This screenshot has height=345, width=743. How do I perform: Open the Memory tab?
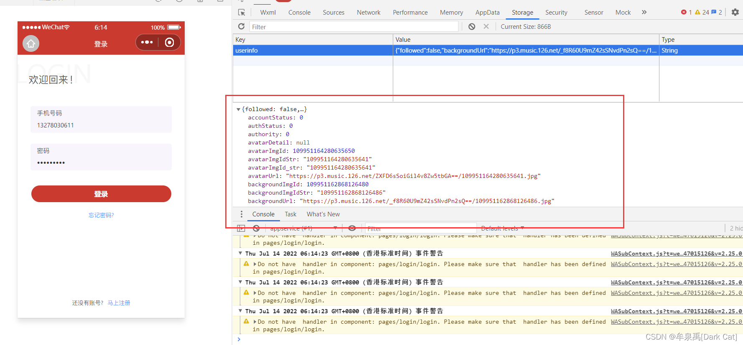(x=451, y=13)
